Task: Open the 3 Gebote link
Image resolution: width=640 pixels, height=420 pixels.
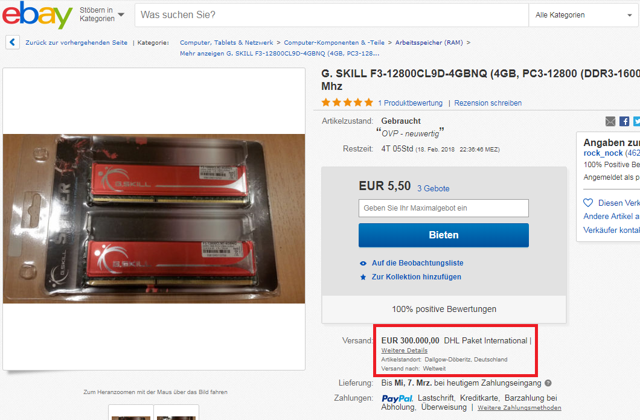Action: (x=433, y=188)
